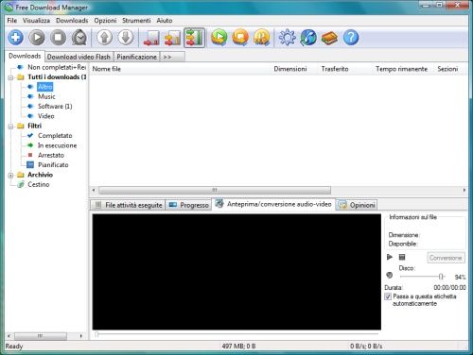This screenshot has height=355, width=473.
Task: Open the Opinioni tab
Action: (357, 205)
